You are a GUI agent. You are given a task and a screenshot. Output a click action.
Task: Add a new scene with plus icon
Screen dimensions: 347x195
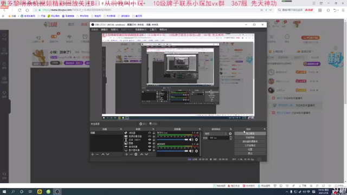coord(93,154)
